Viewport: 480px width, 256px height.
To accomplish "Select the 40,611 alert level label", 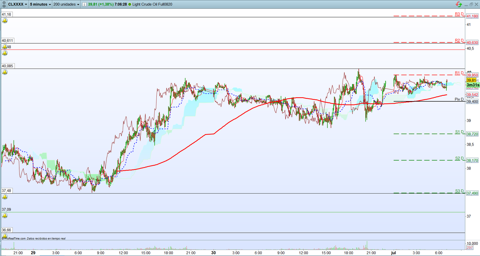I will (x=7, y=41).
